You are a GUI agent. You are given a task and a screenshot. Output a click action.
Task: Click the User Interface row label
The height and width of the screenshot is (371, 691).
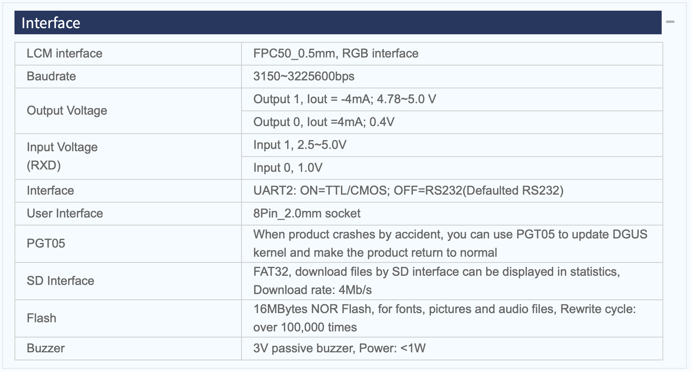(65, 213)
